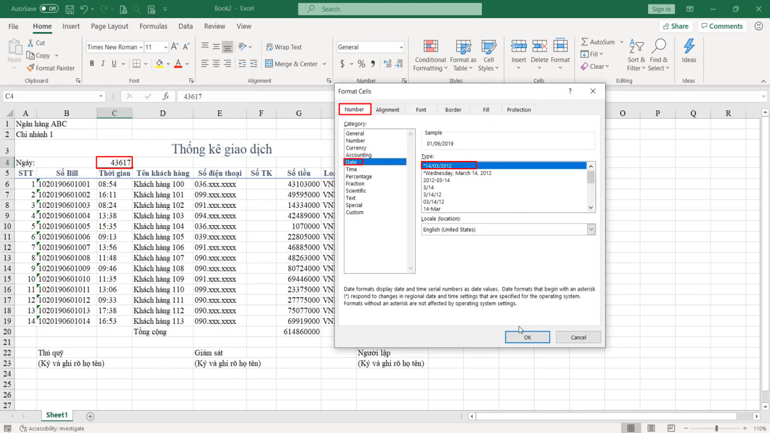Open the font name dropdown
This screenshot has height=433, width=770.
(141, 47)
